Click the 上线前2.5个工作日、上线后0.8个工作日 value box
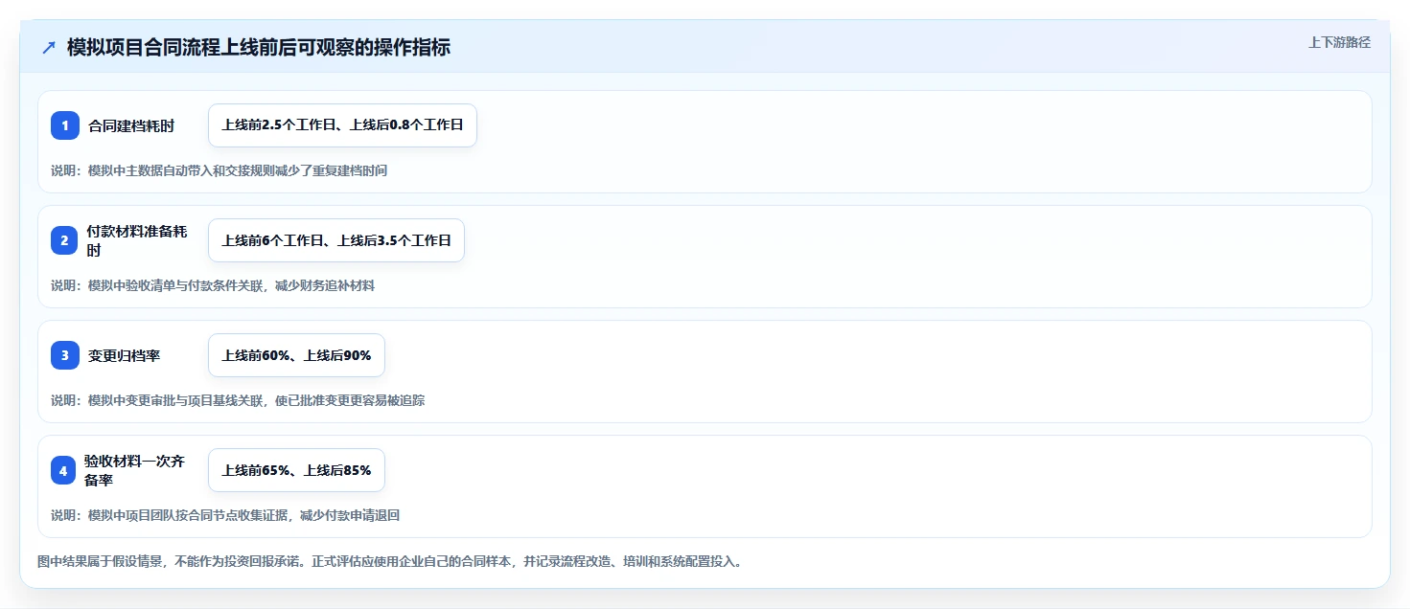 click(x=342, y=125)
